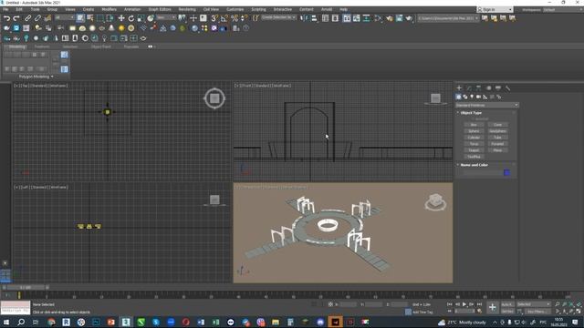Click the Plane primitive button

[x=497, y=150]
